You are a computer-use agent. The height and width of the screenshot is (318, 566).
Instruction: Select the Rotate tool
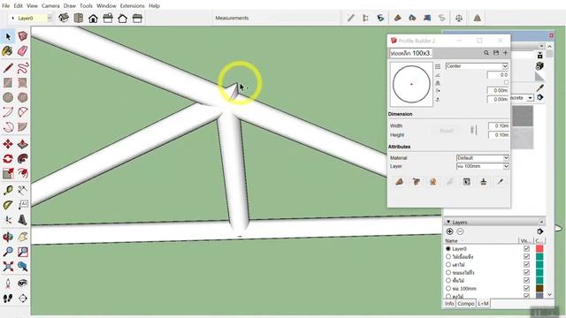[x=8, y=159]
